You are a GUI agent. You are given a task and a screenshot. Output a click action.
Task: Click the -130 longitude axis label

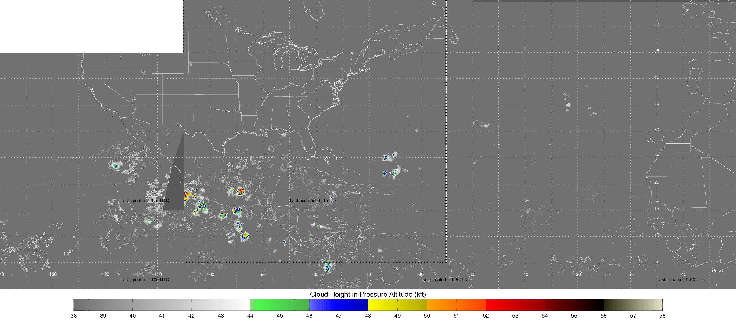(52, 274)
